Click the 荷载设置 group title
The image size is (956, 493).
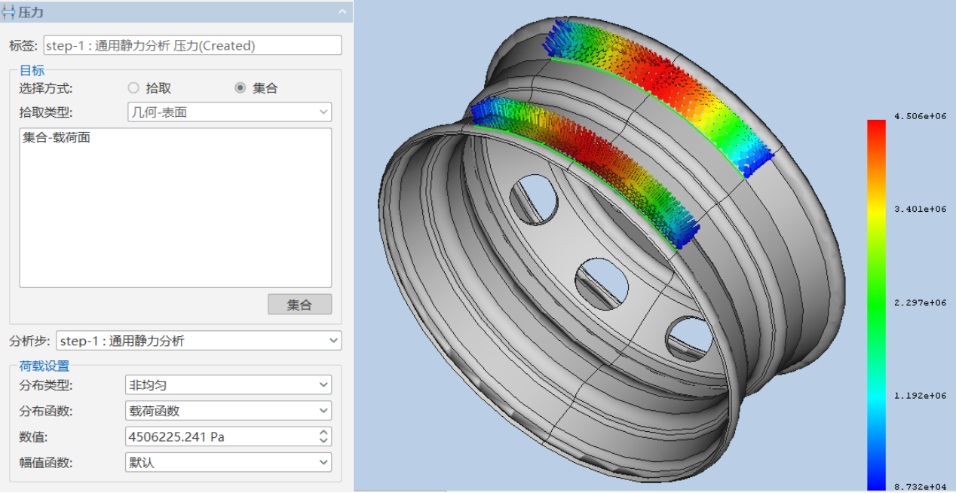[44, 366]
